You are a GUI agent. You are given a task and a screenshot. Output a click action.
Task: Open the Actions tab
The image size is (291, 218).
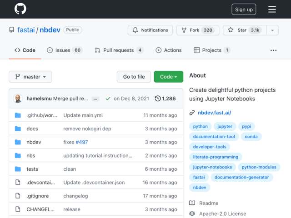pos(169,50)
